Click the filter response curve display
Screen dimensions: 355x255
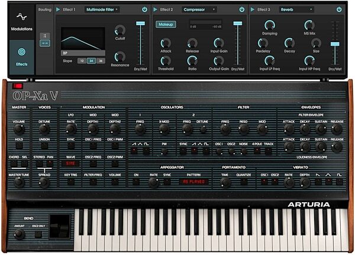(83, 39)
